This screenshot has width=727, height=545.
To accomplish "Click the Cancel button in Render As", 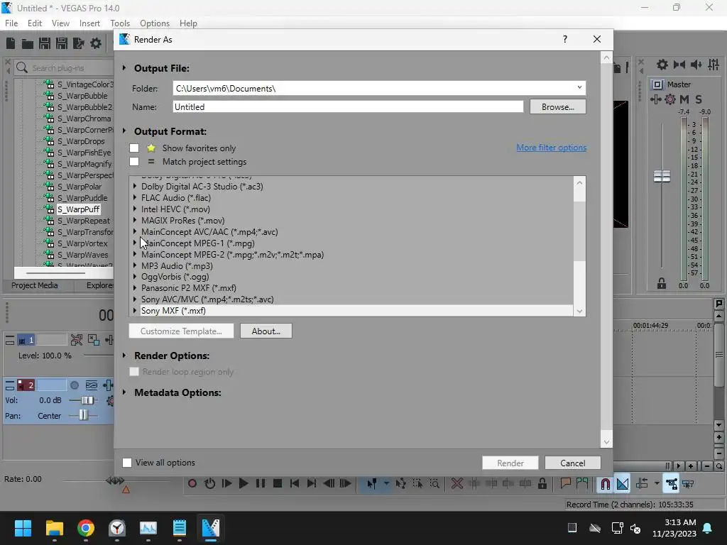I will click(x=573, y=463).
